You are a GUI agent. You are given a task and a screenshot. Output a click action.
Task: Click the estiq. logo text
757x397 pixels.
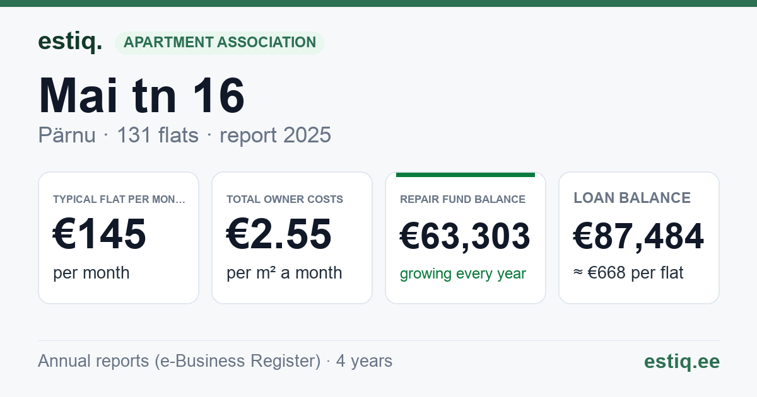[70, 42]
